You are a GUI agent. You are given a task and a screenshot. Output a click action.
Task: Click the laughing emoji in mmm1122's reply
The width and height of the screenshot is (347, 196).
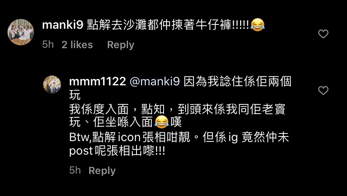161,122
